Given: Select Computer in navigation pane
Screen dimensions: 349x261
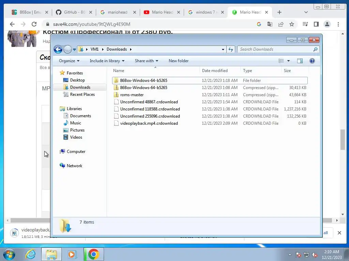Looking at the screenshot, I should tap(76, 152).
